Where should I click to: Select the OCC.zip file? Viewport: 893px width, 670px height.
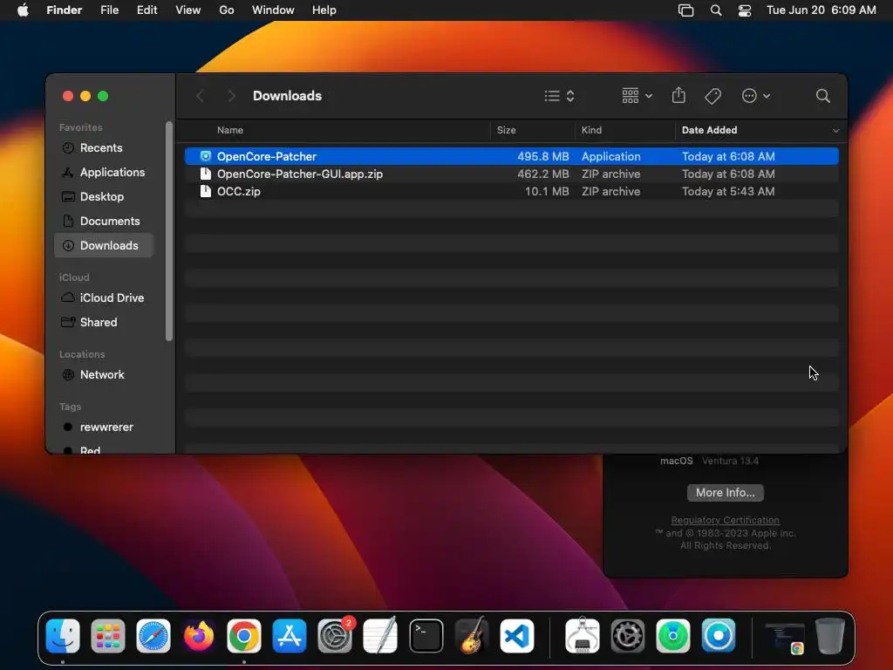511,191
